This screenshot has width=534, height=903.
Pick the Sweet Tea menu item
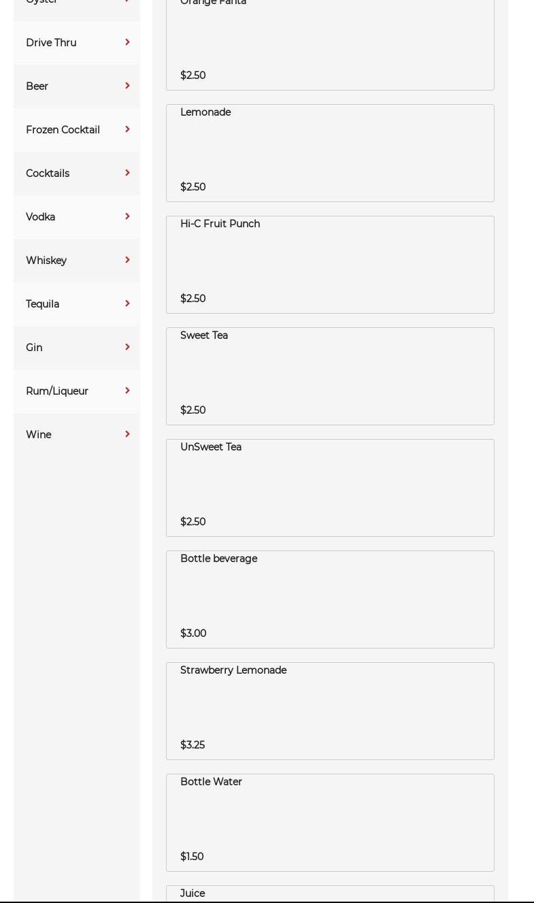tap(330, 376)
